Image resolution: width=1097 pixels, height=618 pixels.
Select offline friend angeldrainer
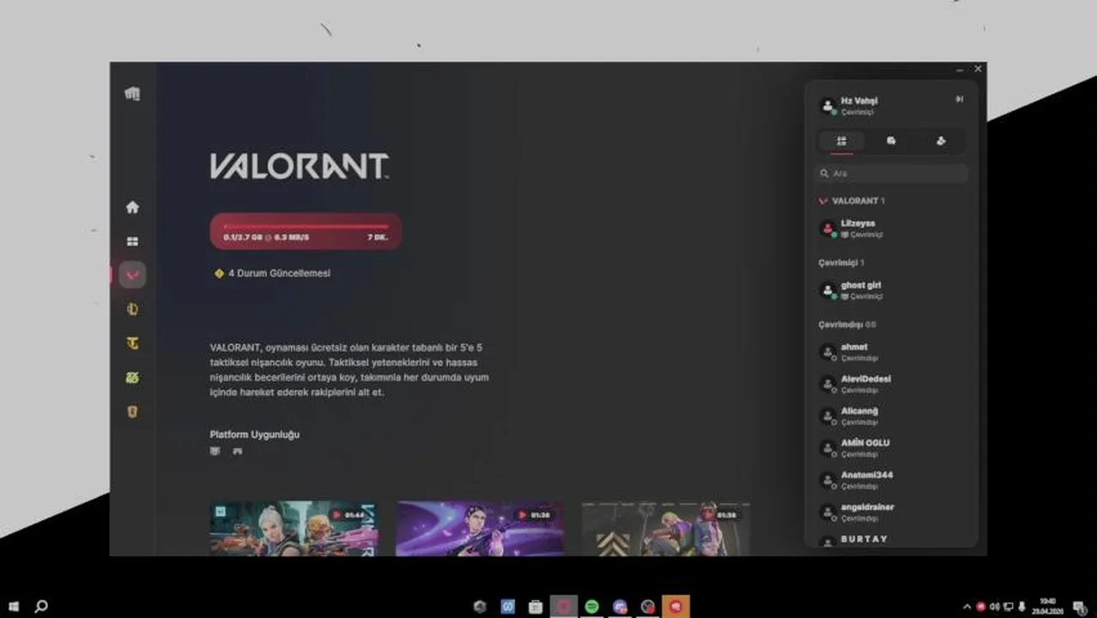pyautogui.click(x=892, y=512)
